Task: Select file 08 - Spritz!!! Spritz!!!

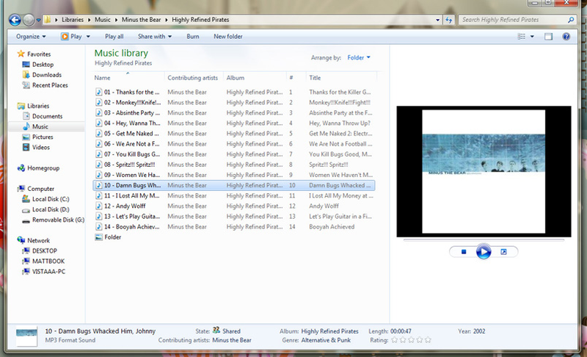Action: click(130, 165)
